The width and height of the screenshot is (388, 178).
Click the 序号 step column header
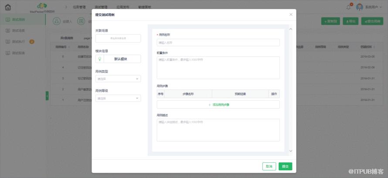click(160, 94)
